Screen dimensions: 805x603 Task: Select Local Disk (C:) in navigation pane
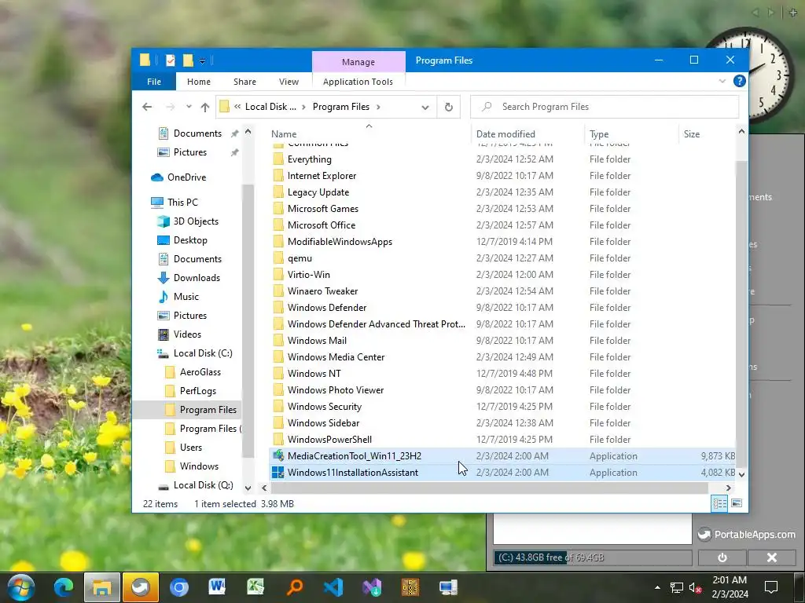click(x=194, y=353)
